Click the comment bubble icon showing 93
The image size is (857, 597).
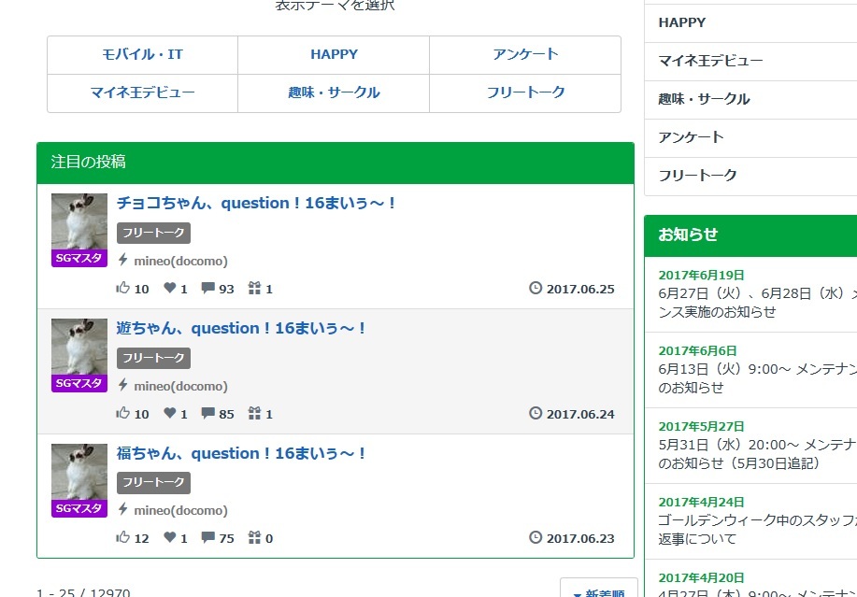[x=207, y=289]
